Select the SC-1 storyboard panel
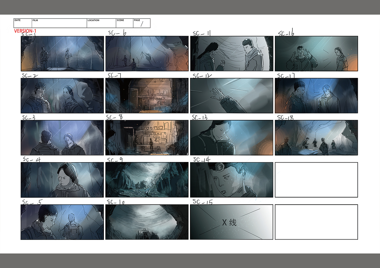Image resolution: width=380 pixels, height=268 pixels. point(62,54)
